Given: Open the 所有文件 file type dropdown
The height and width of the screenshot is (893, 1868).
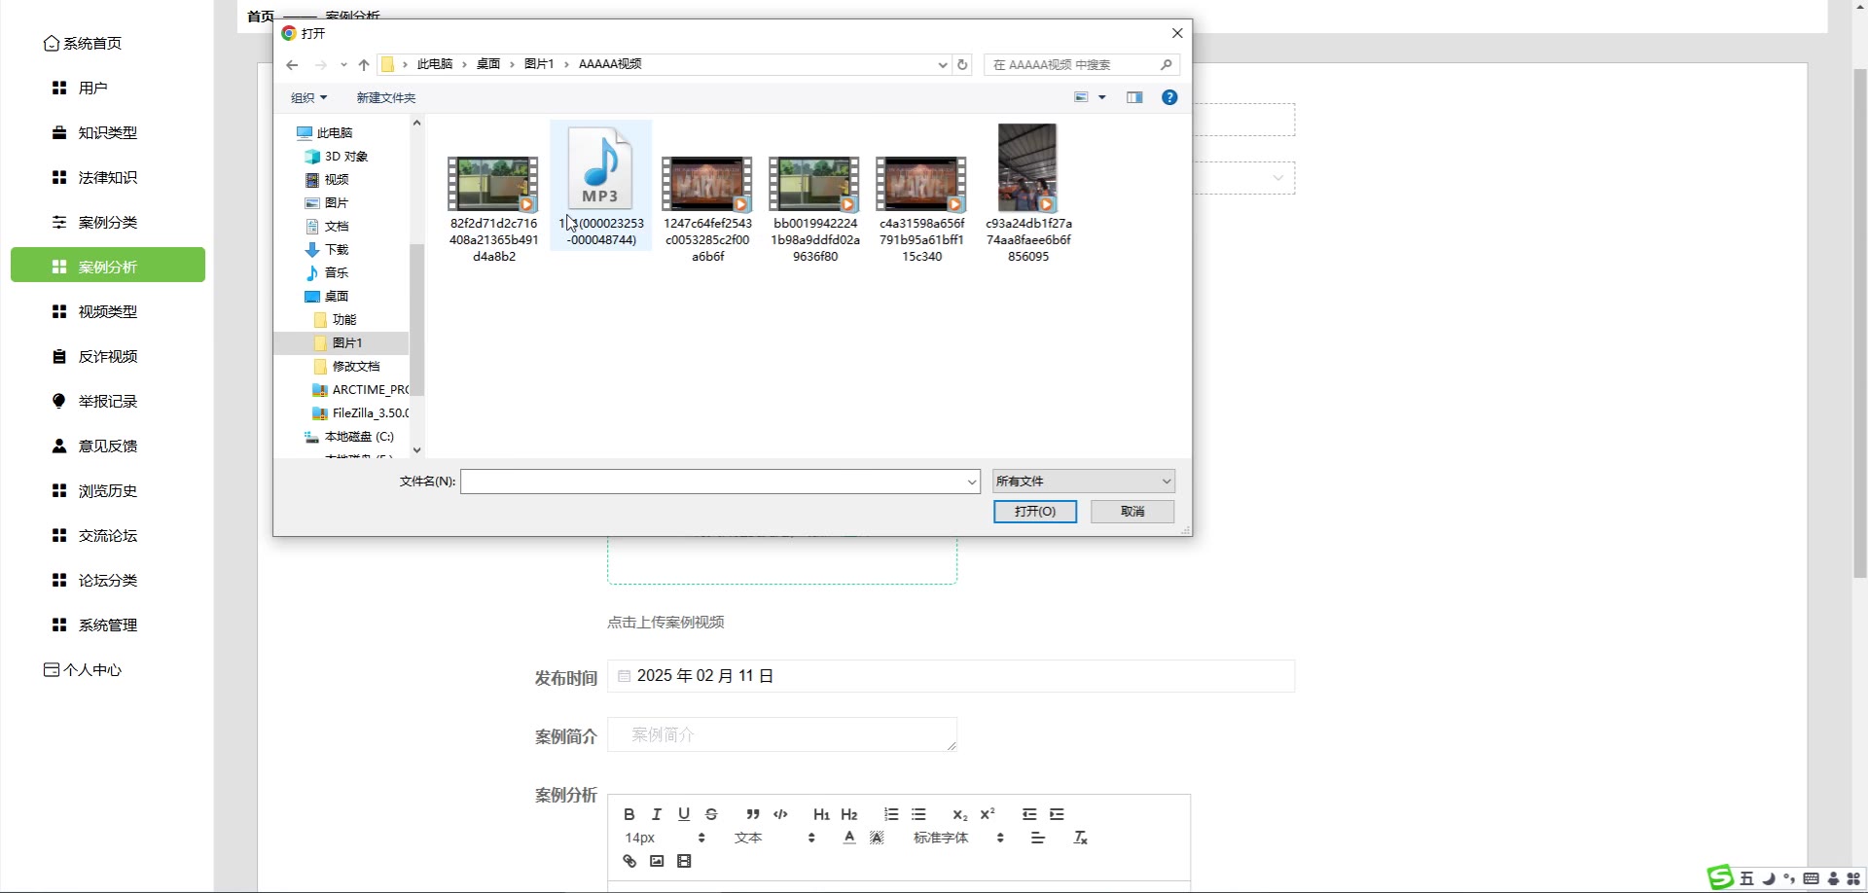Looking at the screenshot, I should 1083,482.
